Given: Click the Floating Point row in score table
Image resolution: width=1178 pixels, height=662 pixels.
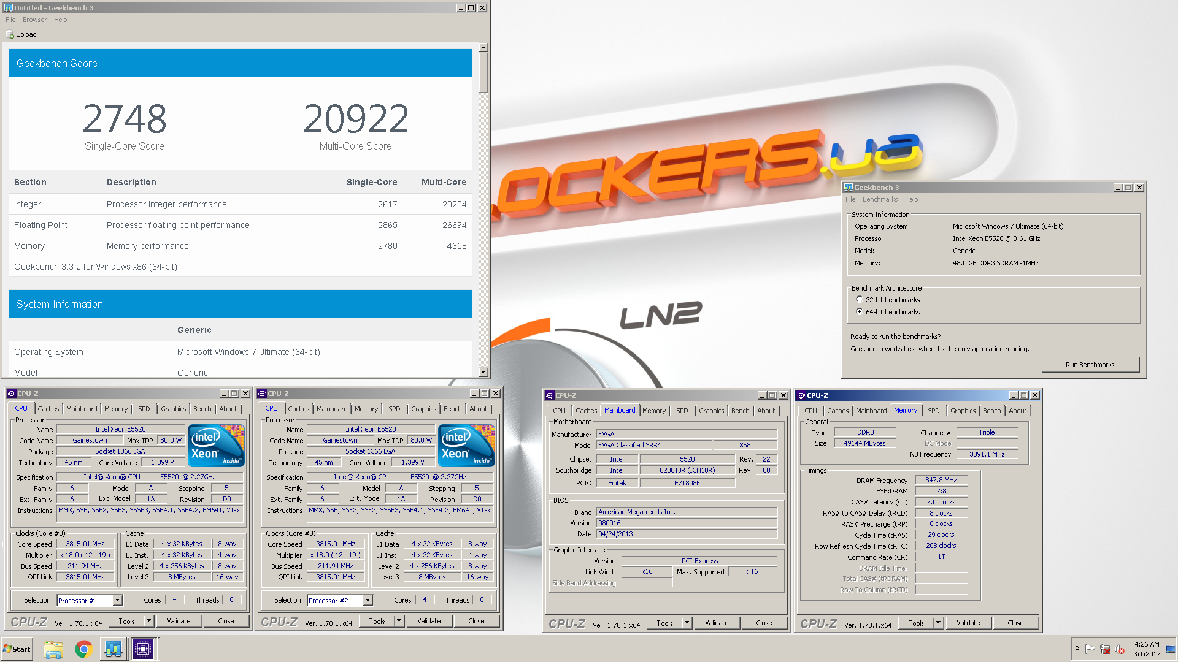Looking at the screenshot, I should tap(241, 225).
